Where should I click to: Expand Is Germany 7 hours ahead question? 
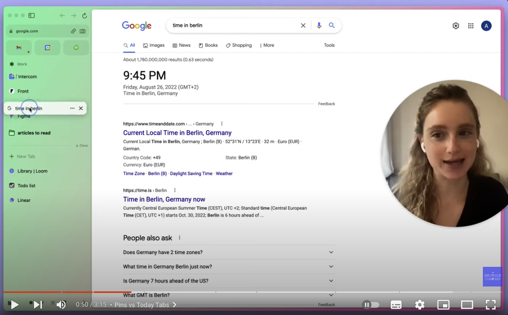pos(229,281)
